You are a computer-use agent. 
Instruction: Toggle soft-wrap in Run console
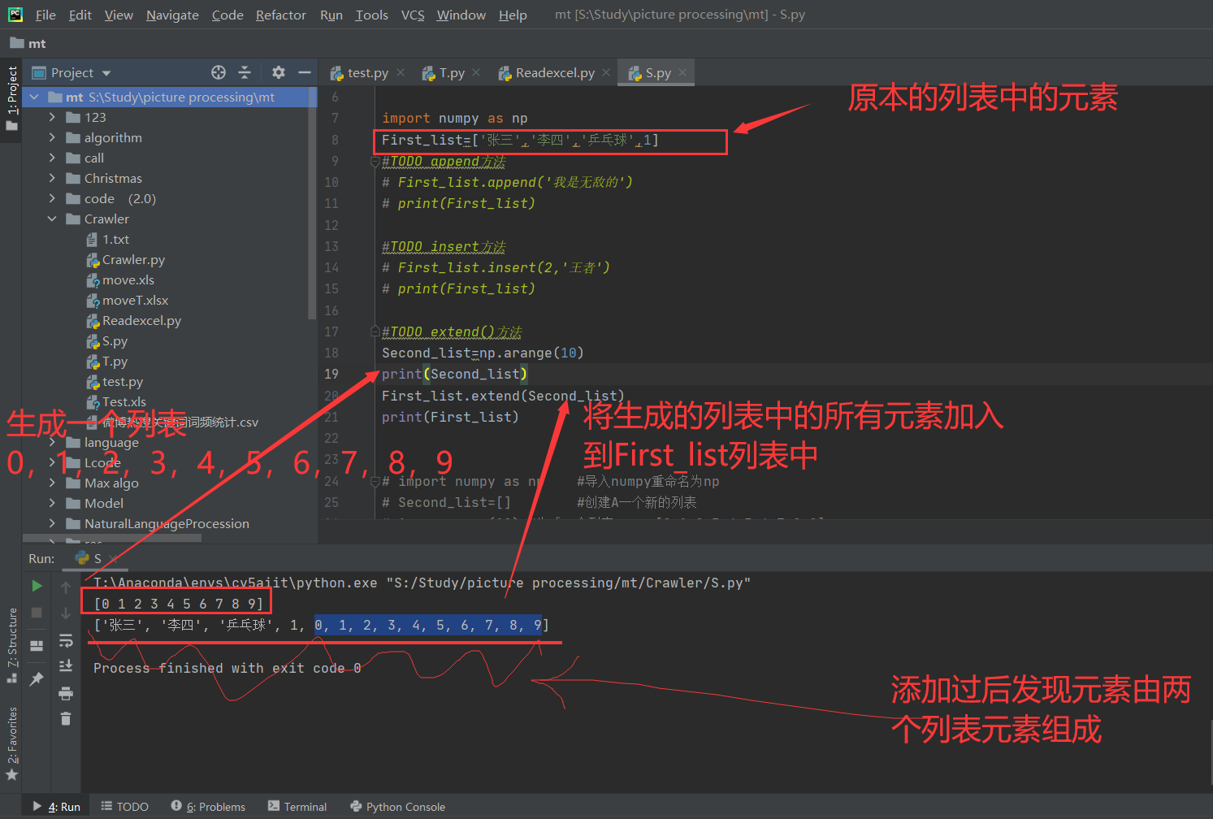coord(66,641)
